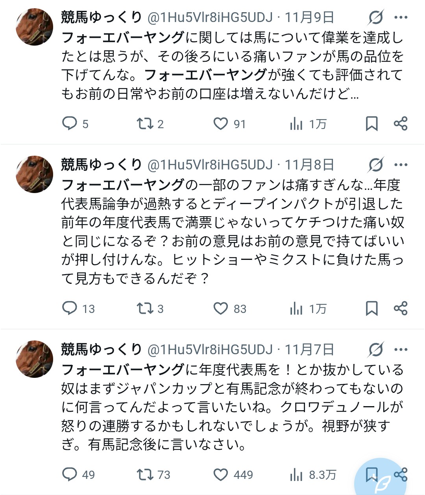Reply to the November 9 tweet
Screen dimensions: 425x495
pos(70,123)
